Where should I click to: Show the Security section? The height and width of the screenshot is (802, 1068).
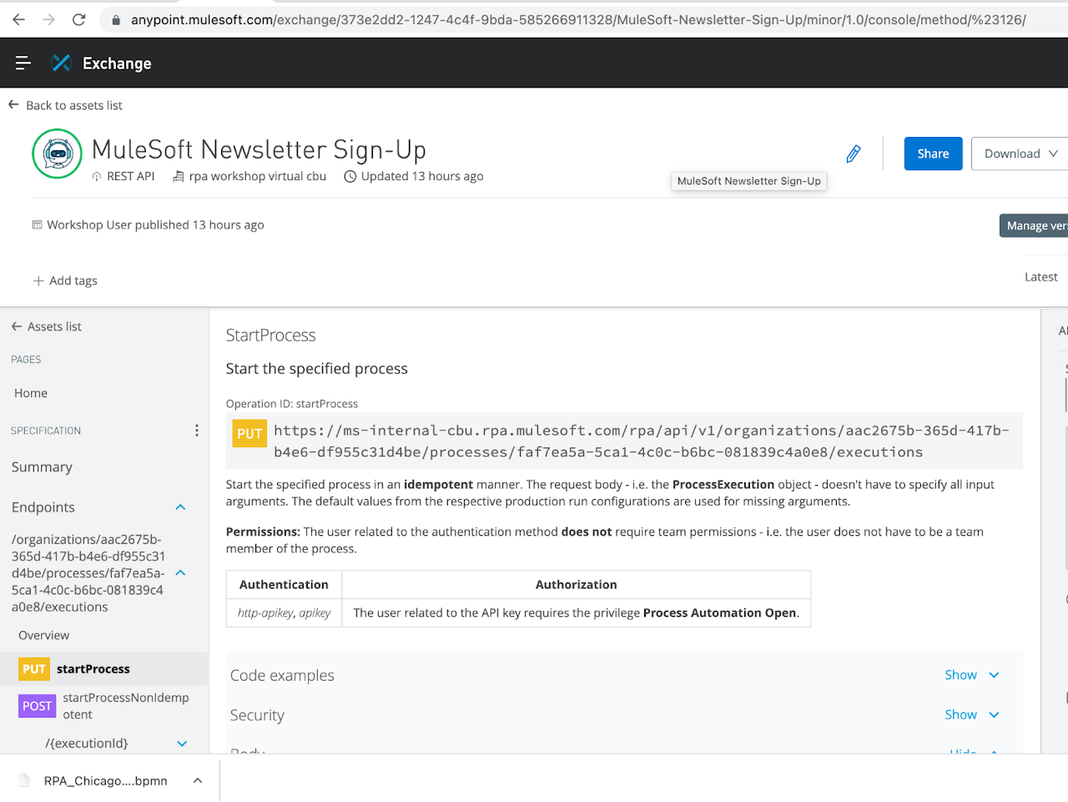[x=971, y=715]
